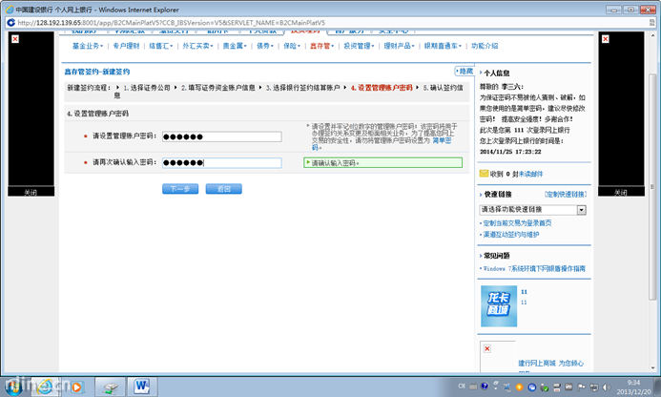The height and width of the screenshot is (397, 661).
Task: Expand the 外汇买卖 dropdown menu
Action: tap(197, 46)
